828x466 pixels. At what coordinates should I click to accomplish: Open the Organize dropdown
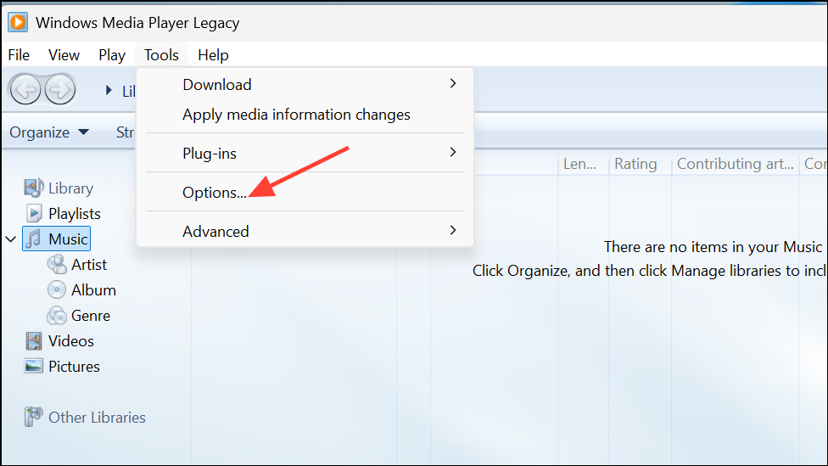(x=49, y=132)
